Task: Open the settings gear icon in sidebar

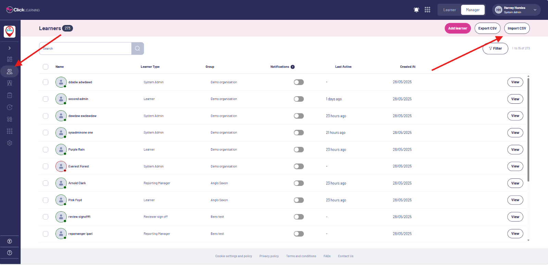Action: [10, 143]
